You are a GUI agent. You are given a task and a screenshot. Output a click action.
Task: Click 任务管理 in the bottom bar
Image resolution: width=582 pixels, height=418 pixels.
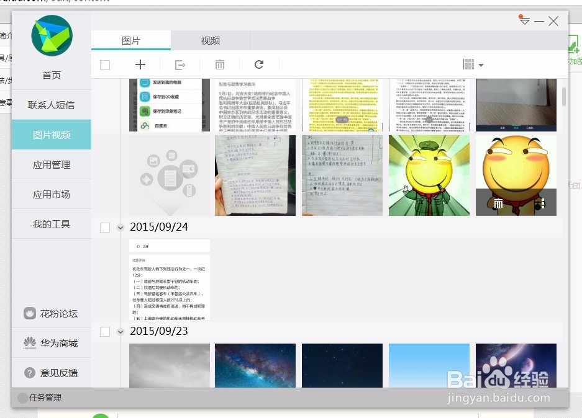coord(45,398)
